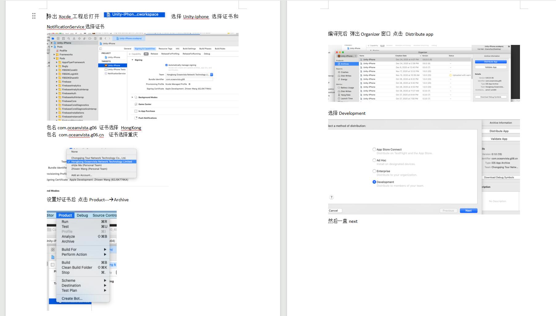Open the Project navigator folder icon in Xcode
Viewport: 556px width, 316px height.
click(x=53, y=38)
